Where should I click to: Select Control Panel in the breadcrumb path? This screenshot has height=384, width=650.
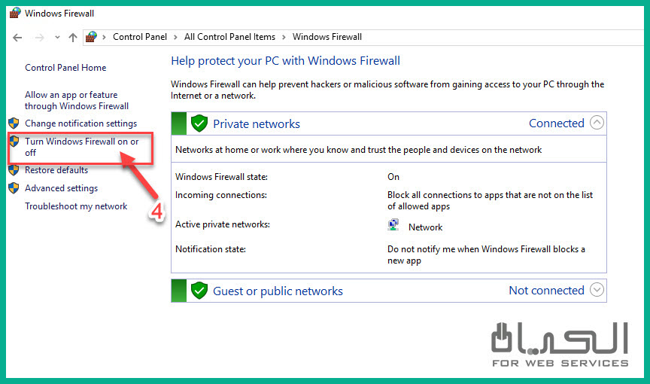pos(141,37)
